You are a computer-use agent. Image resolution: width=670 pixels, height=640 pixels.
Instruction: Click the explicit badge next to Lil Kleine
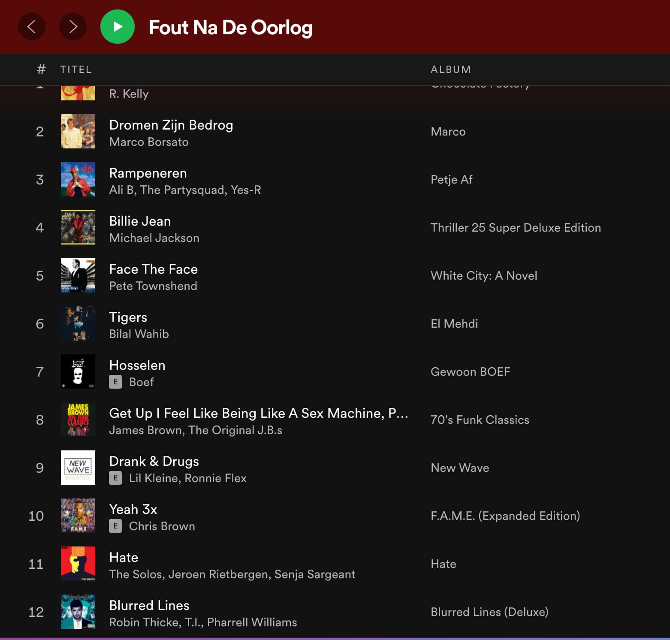coord(115,478)
